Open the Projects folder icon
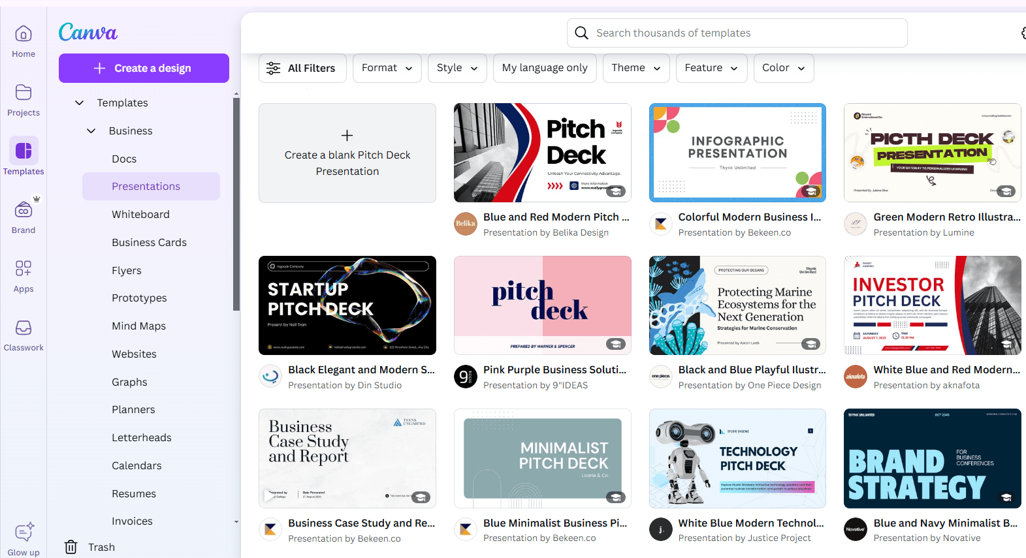This screenshot has width=1026, height=558. (24, 93)
